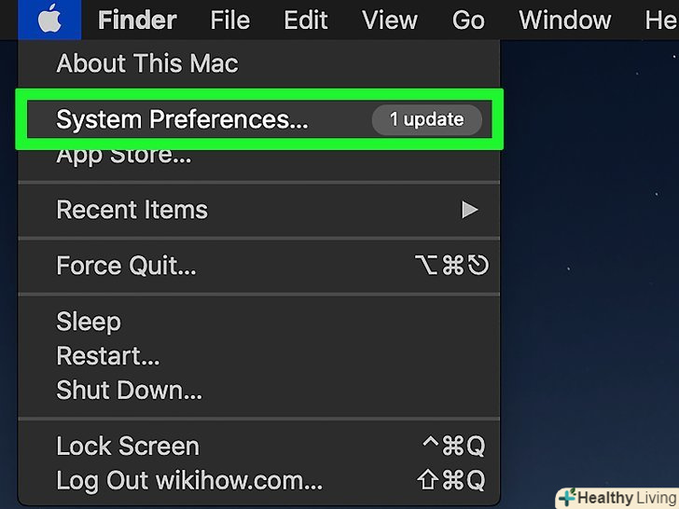
Task: Select Restart from the Apple menu
Action: [x=108, y=355]
